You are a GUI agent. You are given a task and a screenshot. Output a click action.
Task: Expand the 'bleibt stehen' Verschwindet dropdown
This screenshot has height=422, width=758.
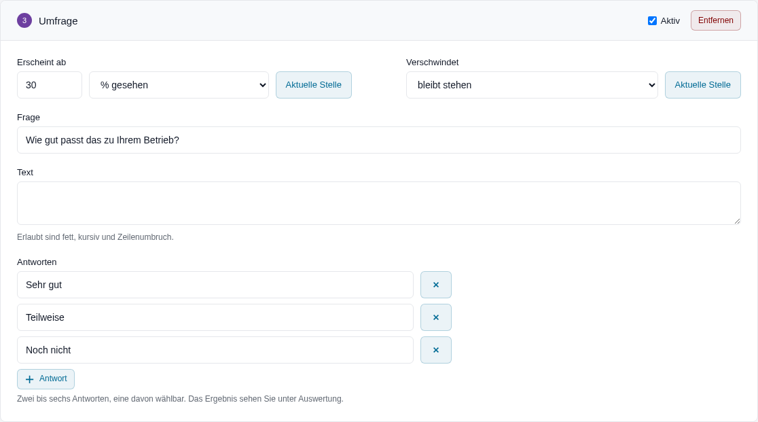(x=532, y=85)
